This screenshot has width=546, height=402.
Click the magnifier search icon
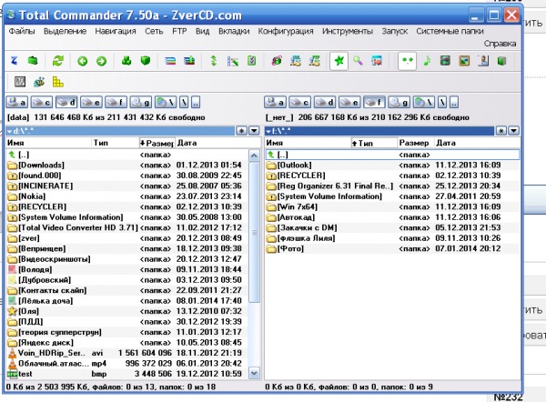(358, 61)
